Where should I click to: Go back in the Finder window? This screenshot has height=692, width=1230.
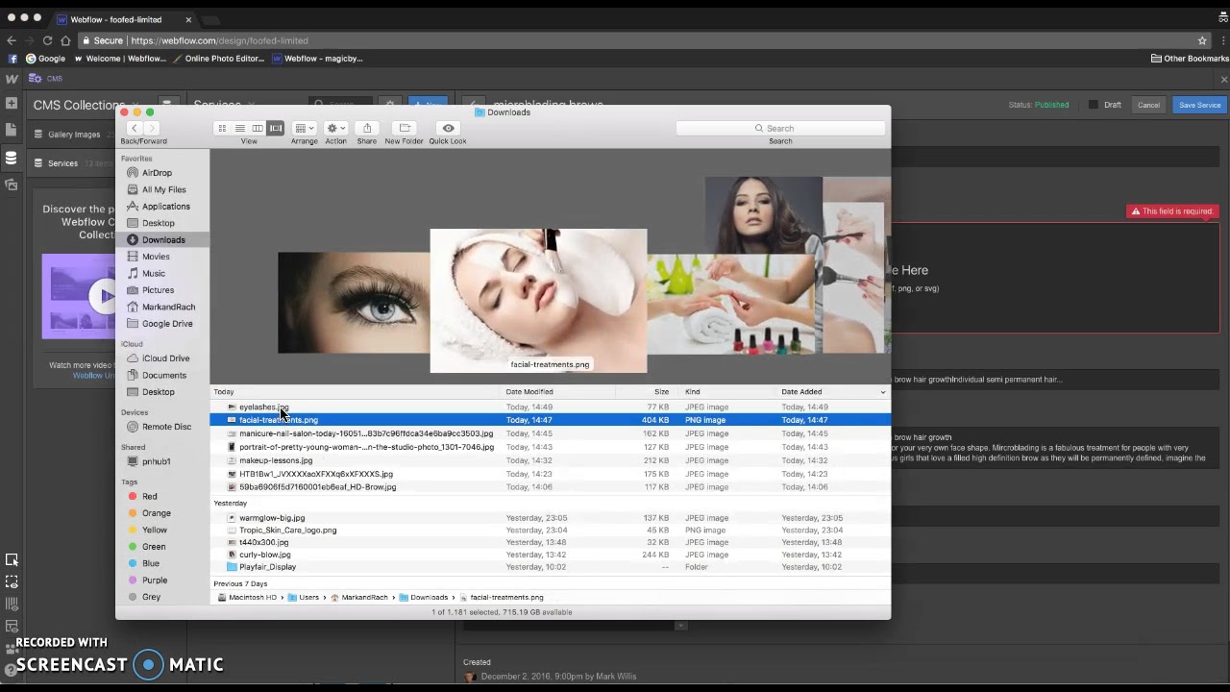click(x=135, y=128)
